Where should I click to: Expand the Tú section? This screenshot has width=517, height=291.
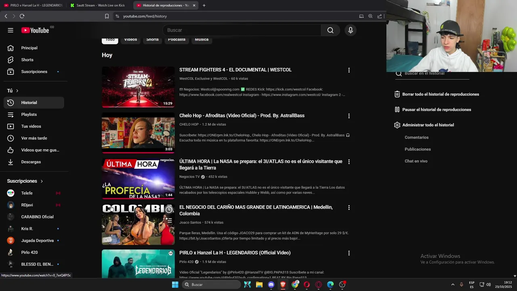point(13,91)
